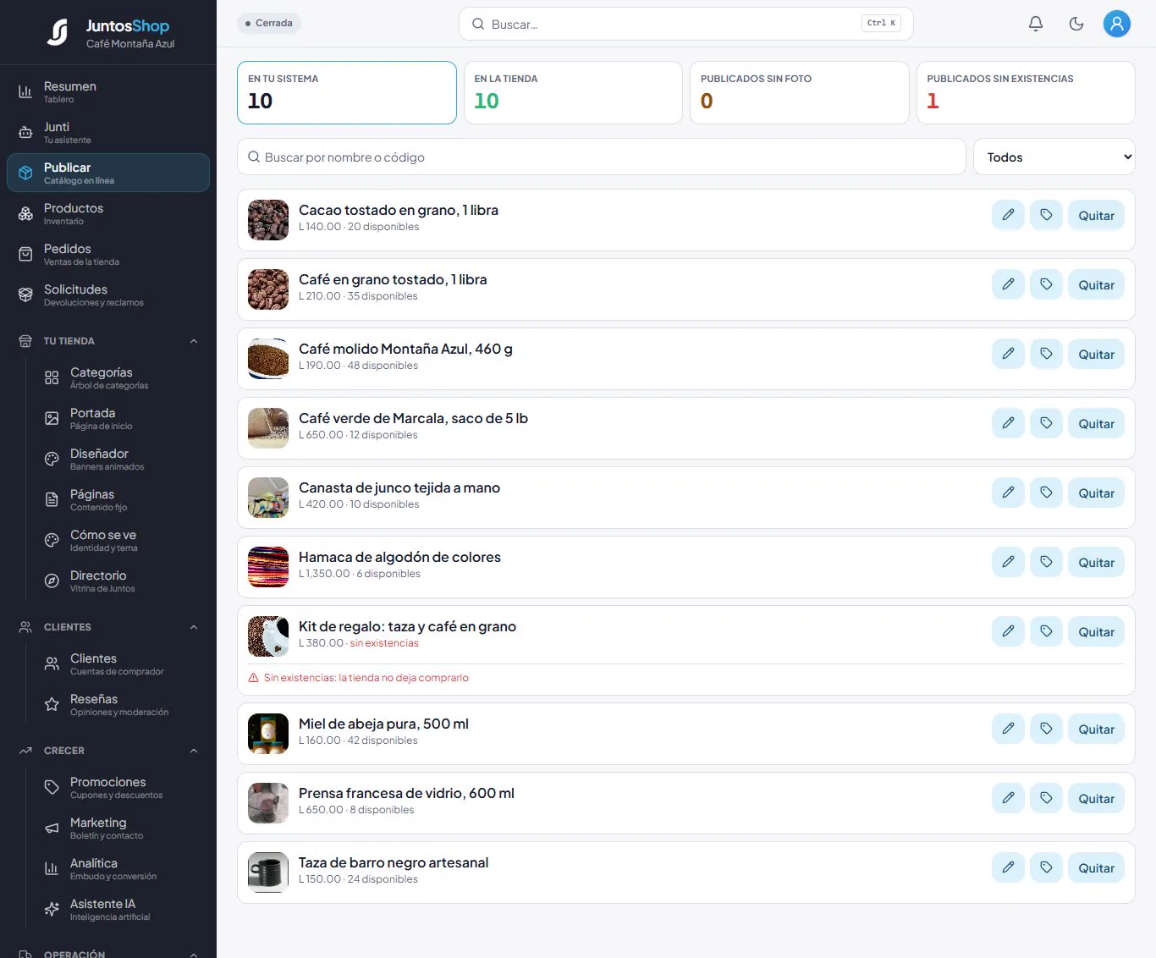The width and height of the screenshot is (1156, 958).
Task: Click tag icon for Canasta de junco
Action: pyautogui.click(x=1046, y=493)
